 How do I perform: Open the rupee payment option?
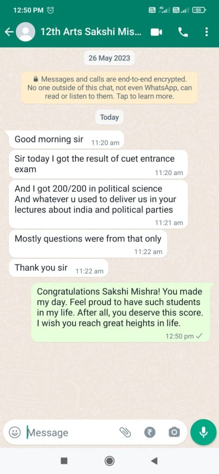point(150,433)
